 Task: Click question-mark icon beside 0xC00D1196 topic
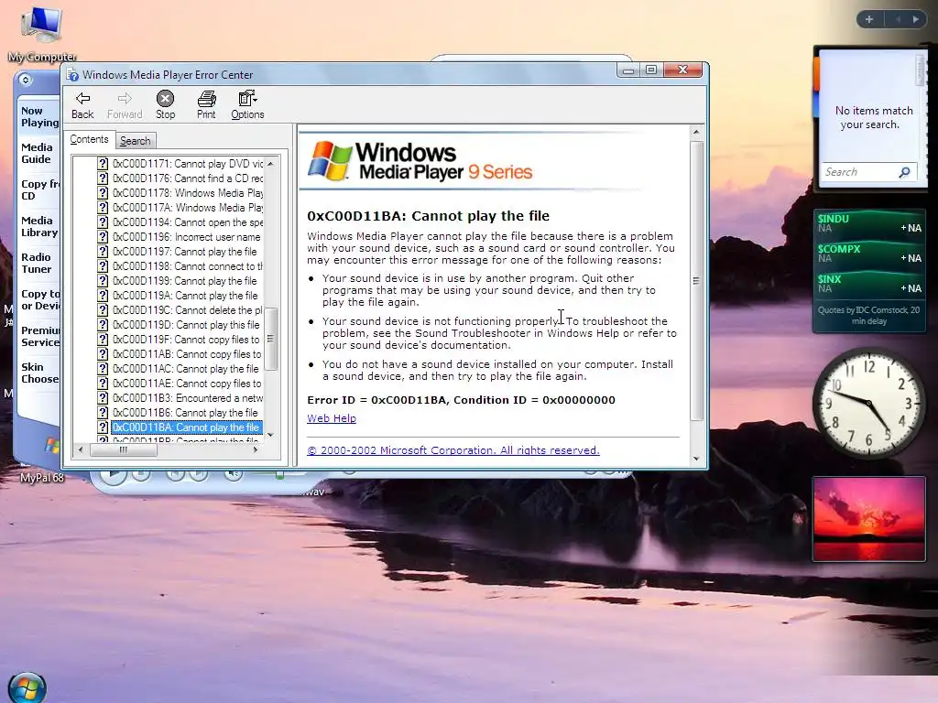(103, 237)
